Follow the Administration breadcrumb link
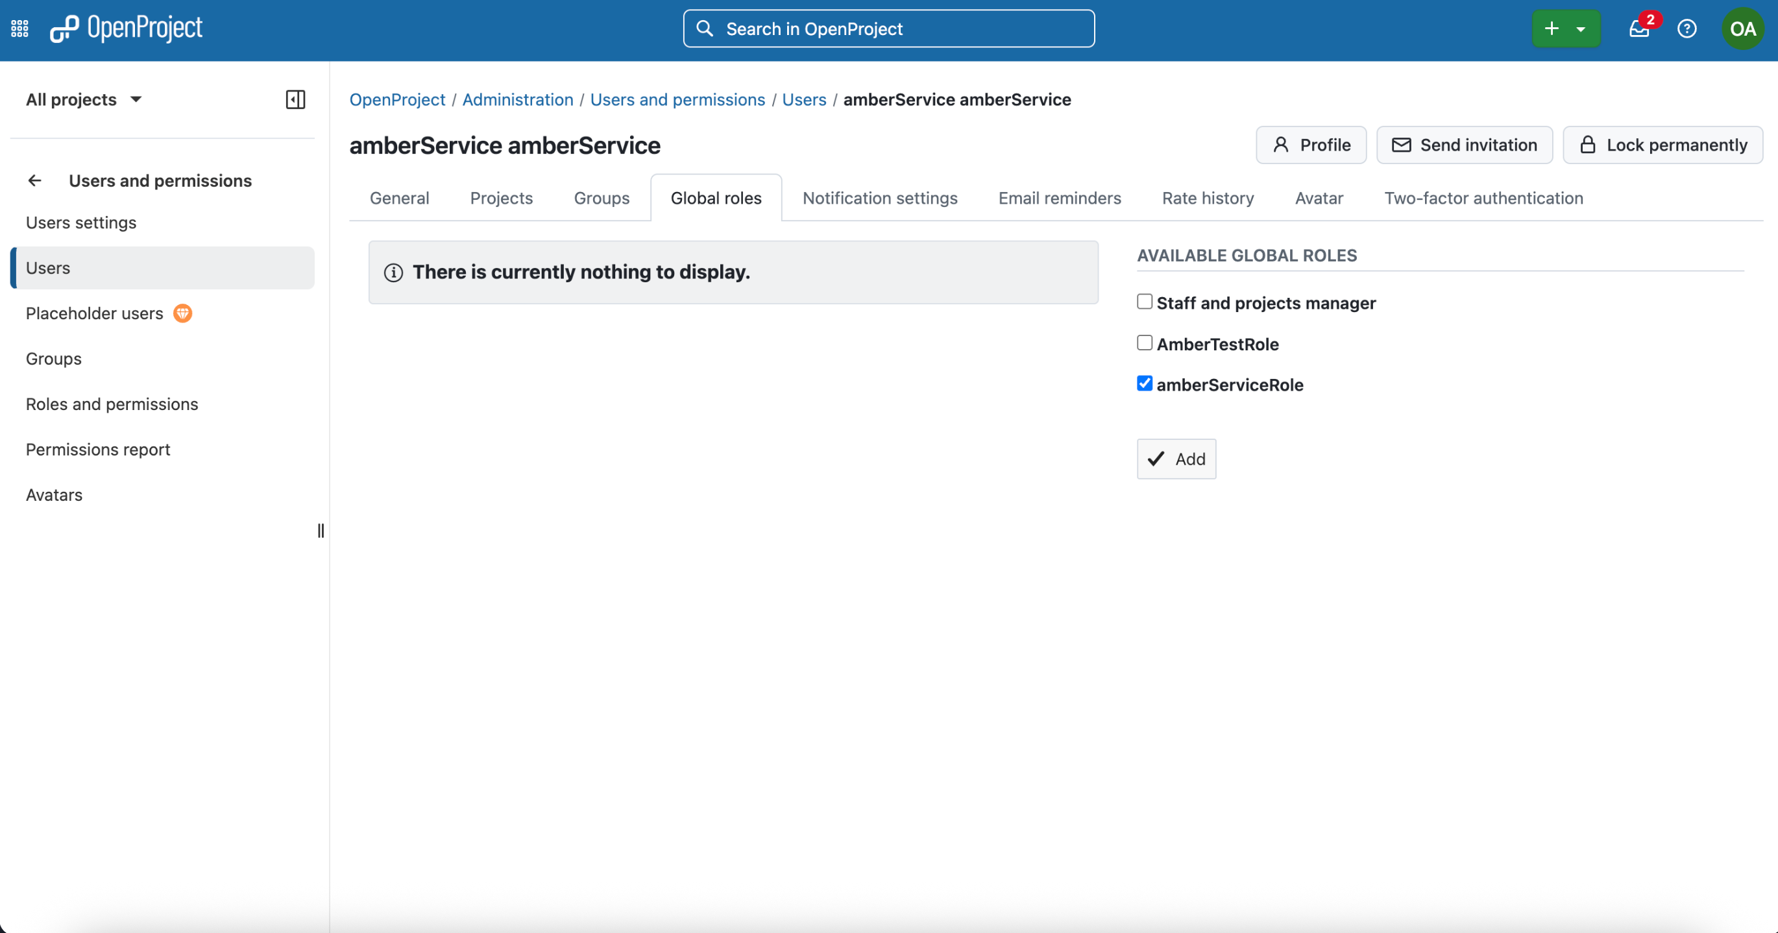The image size is (1778, 933). point(517,99)
